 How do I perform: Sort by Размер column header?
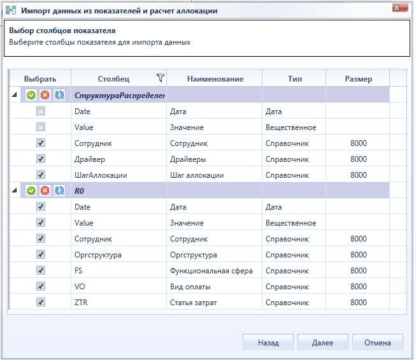[x=358, y=78]
